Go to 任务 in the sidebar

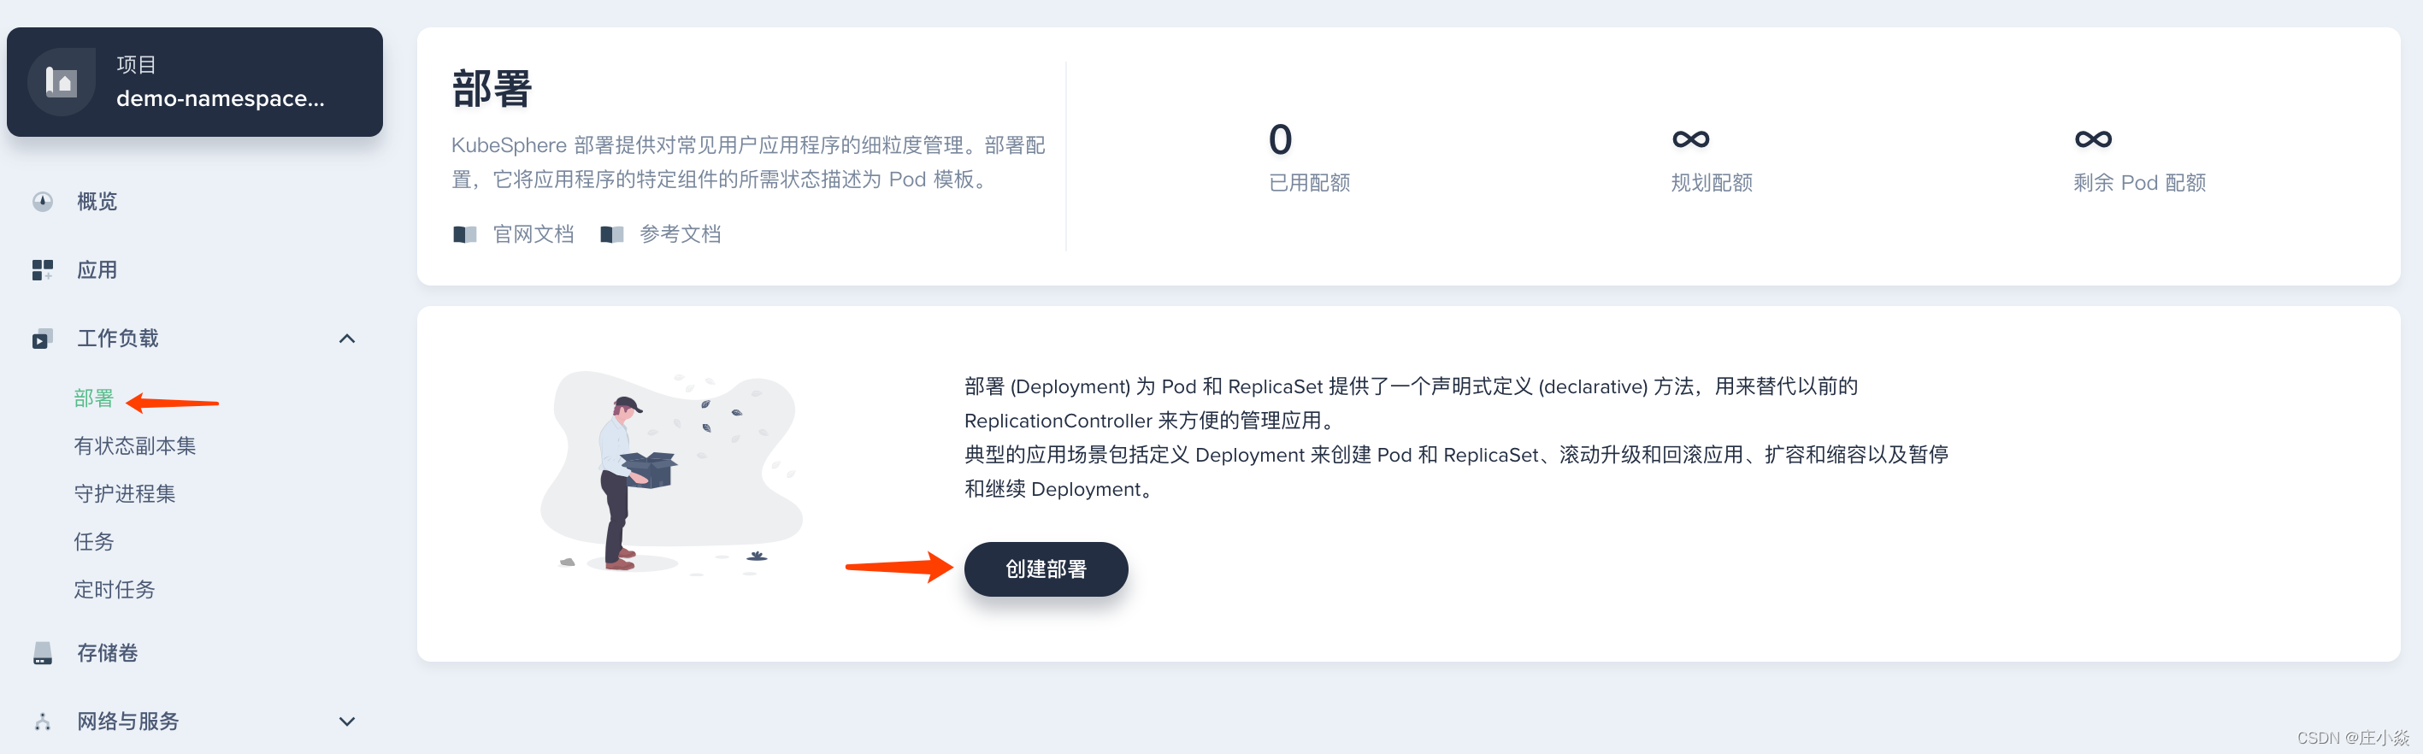[x=93, y=541]
